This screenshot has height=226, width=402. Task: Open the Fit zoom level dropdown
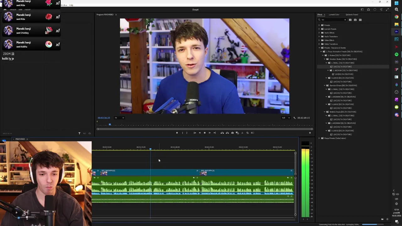coord(119,118)
